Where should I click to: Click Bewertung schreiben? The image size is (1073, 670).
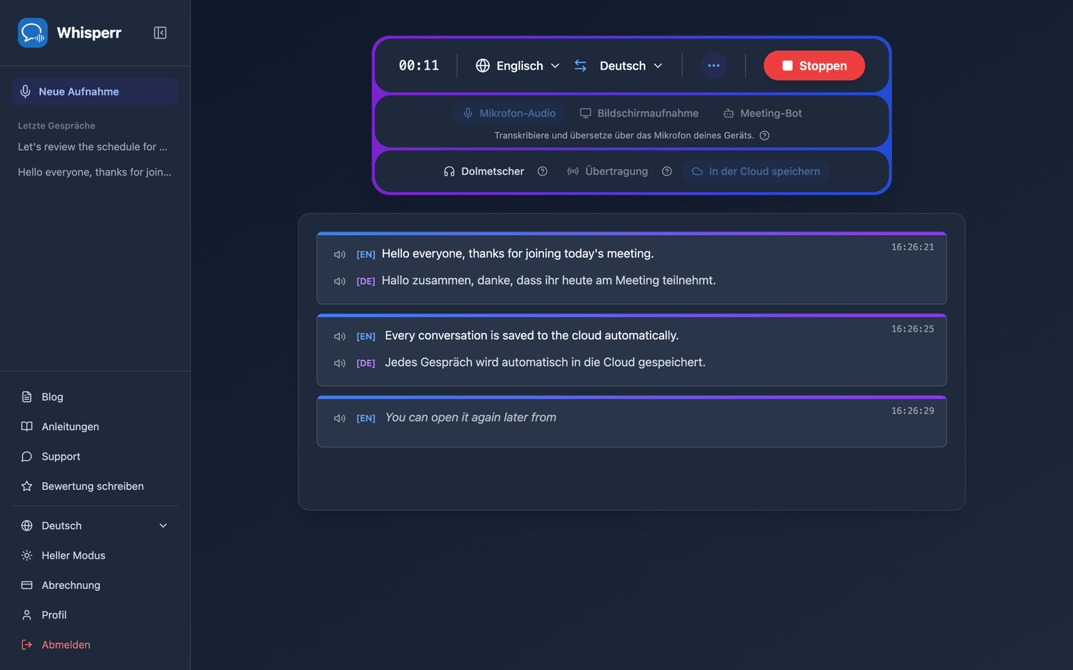(x=93, y=486)
